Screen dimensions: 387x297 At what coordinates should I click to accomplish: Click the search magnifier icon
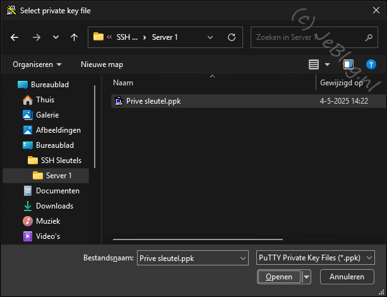click(367, 37)
